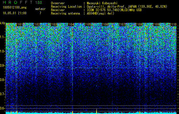This screenshot has height=114, width=179.
Task: Click the 2104 time marker
Action: [x=71, y=25]
